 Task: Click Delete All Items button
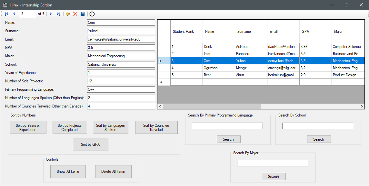[x=113, y=172]
